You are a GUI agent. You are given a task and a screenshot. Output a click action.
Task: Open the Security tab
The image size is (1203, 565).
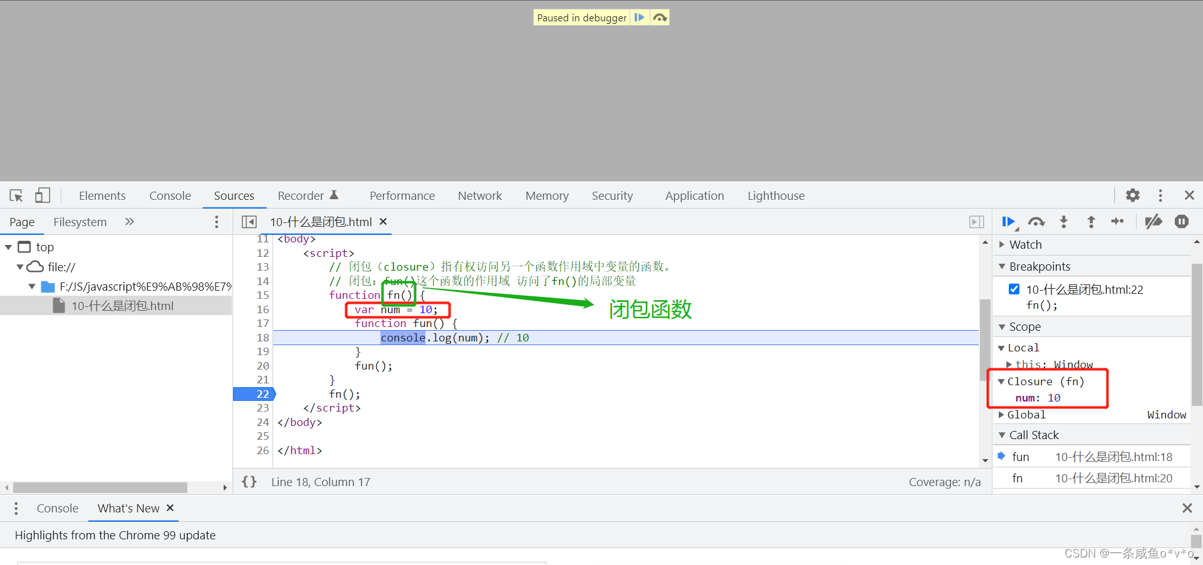click(612, 196)
